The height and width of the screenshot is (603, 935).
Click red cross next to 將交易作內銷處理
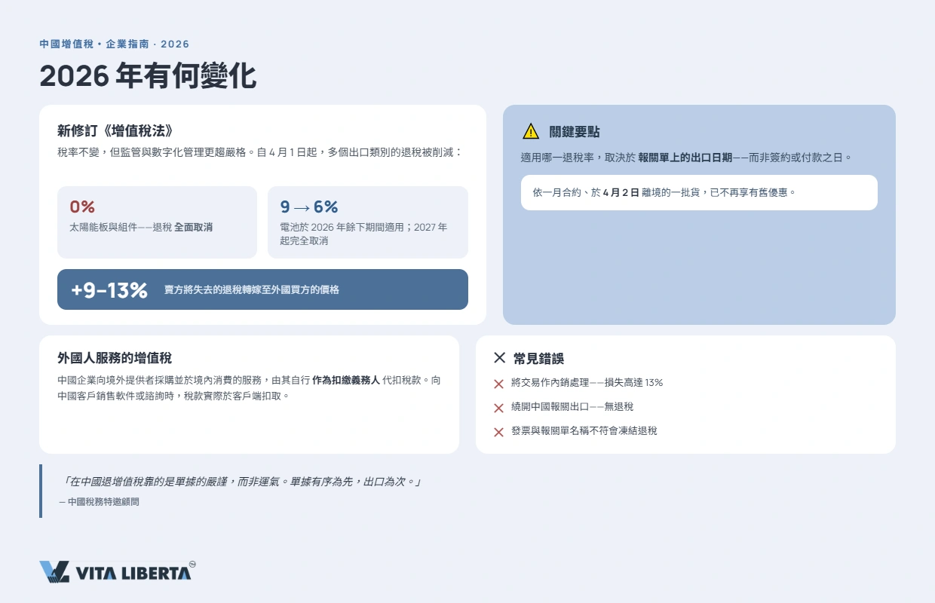(498, 384)
